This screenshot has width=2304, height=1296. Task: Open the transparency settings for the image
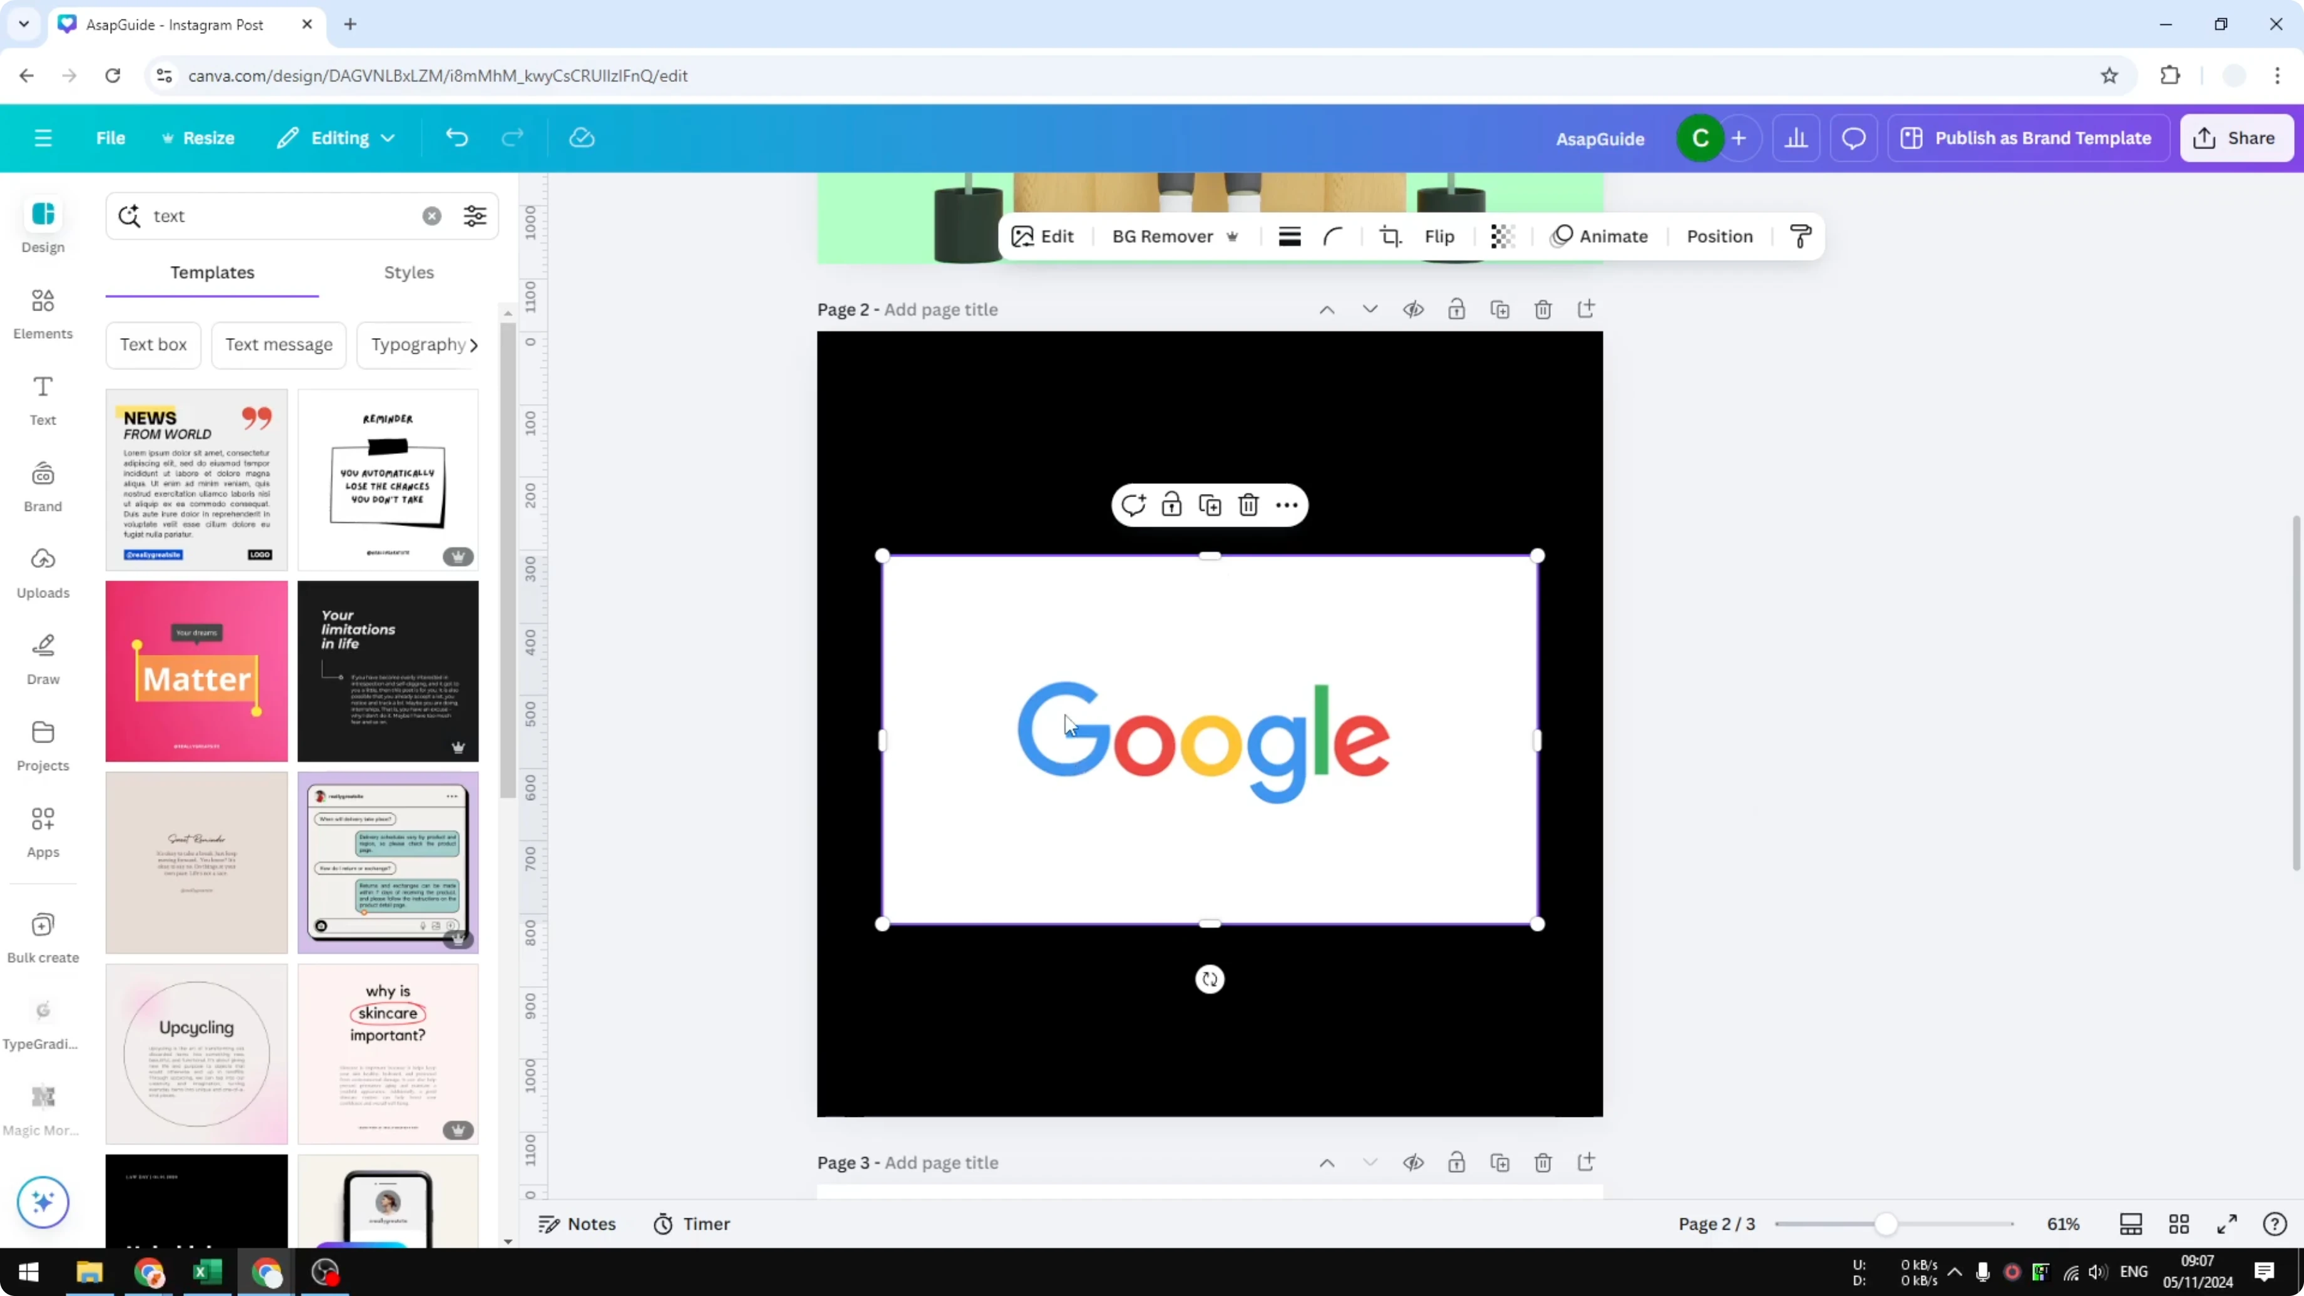(x=1503, y=235)
